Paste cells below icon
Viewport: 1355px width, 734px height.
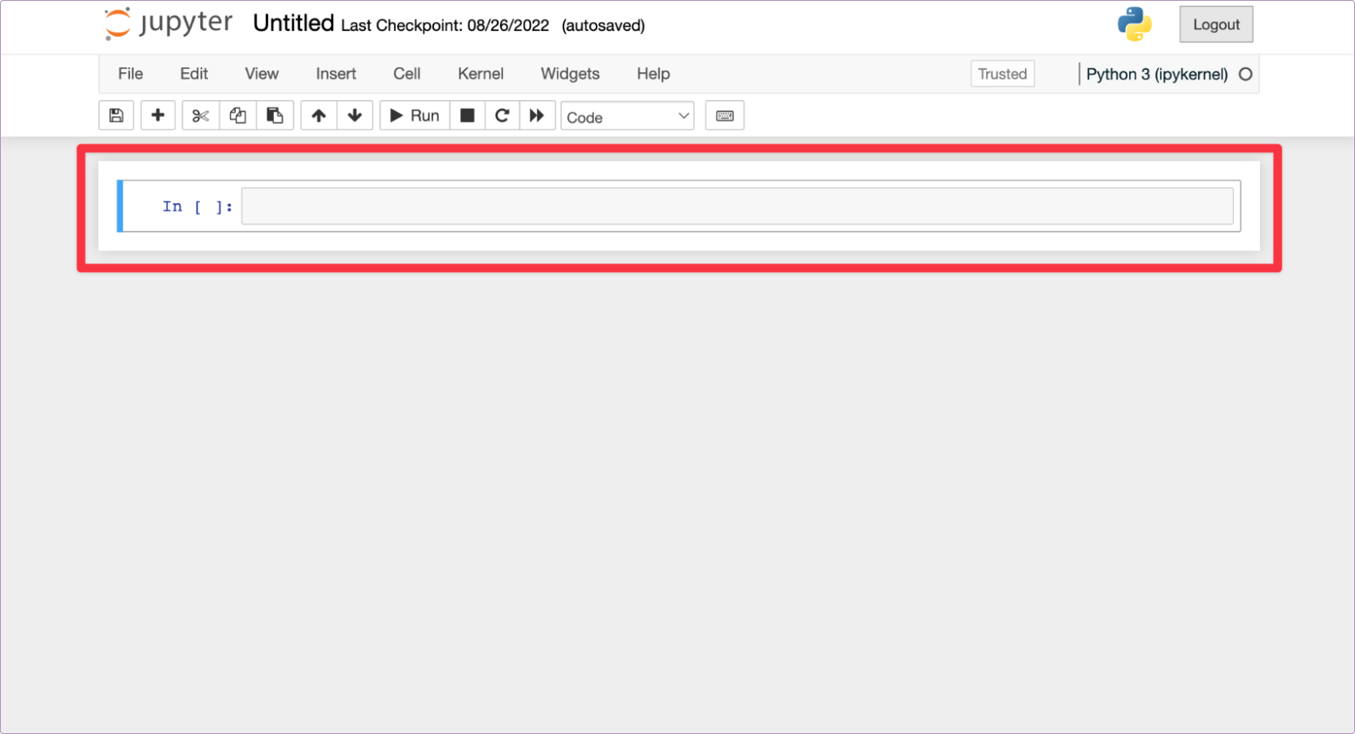pyautogui.click(x=275, y=115)
